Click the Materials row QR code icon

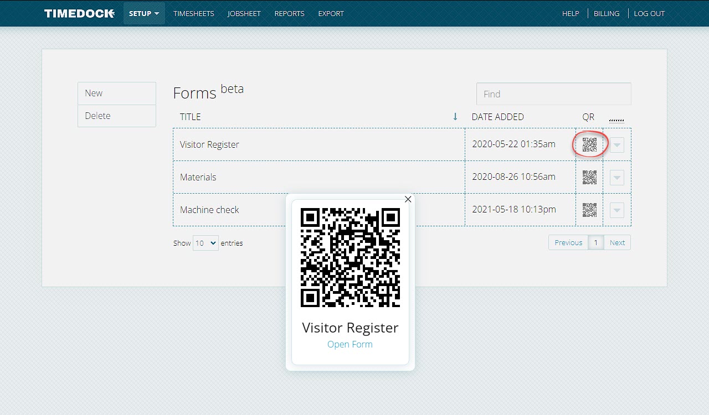[x=589, y=177]
